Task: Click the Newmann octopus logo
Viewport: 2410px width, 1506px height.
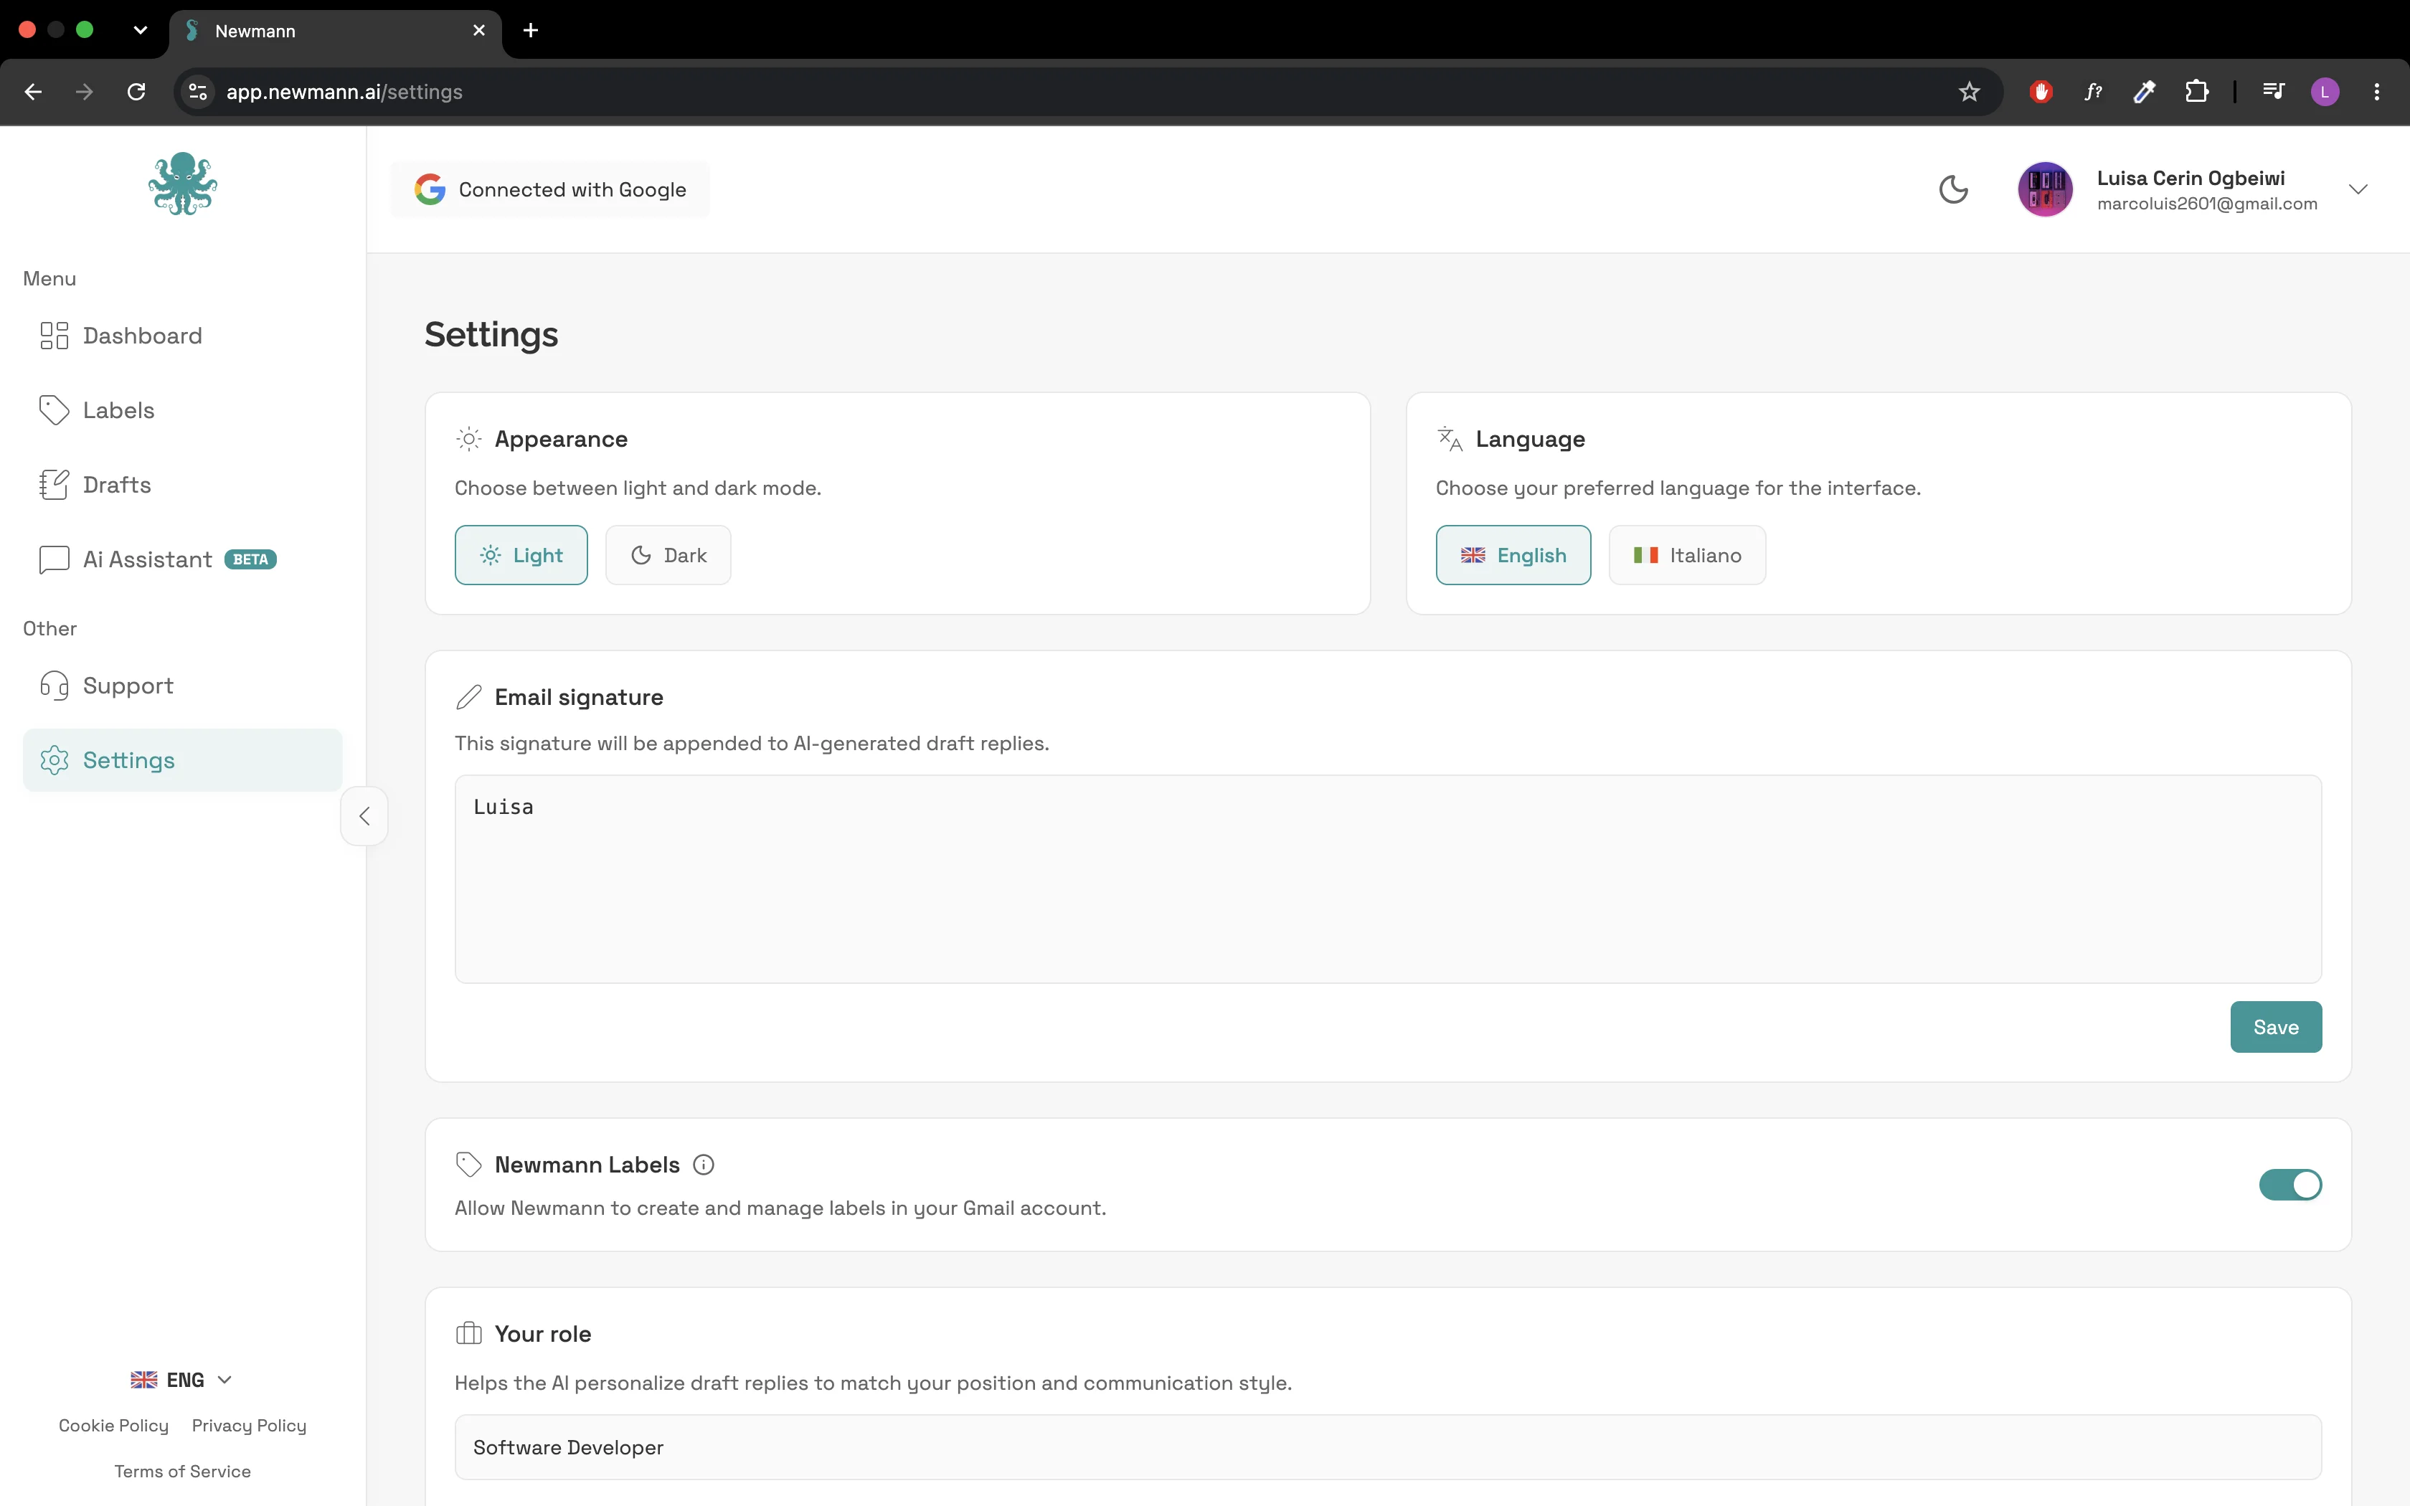Action: (x=183, y=184)
